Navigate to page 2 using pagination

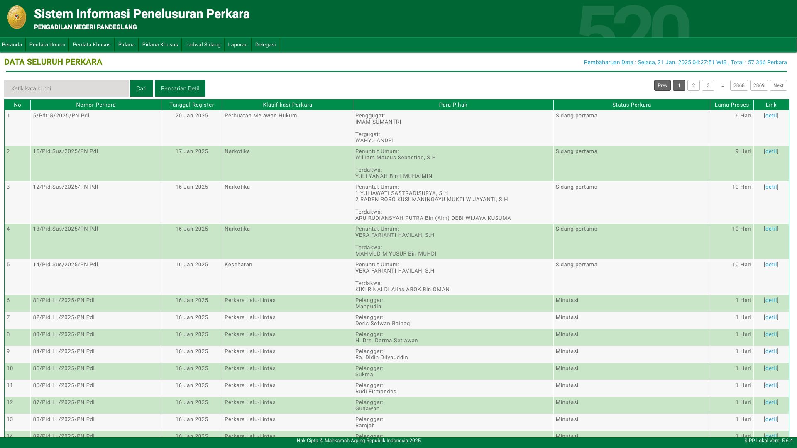[694, 85]
